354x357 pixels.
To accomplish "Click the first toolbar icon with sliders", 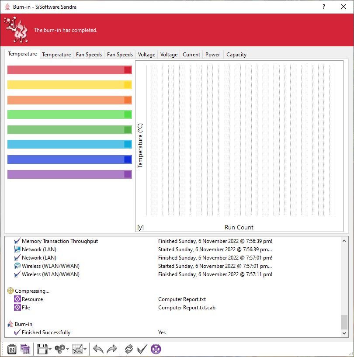I will [x=12, y=349].
